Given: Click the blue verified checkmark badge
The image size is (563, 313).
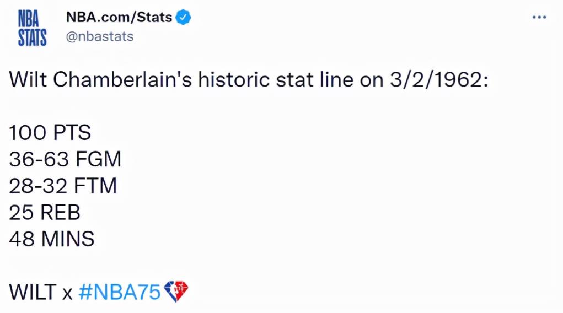Looking at the screenshot, I should pyautogui.click(x=183, y=18).
